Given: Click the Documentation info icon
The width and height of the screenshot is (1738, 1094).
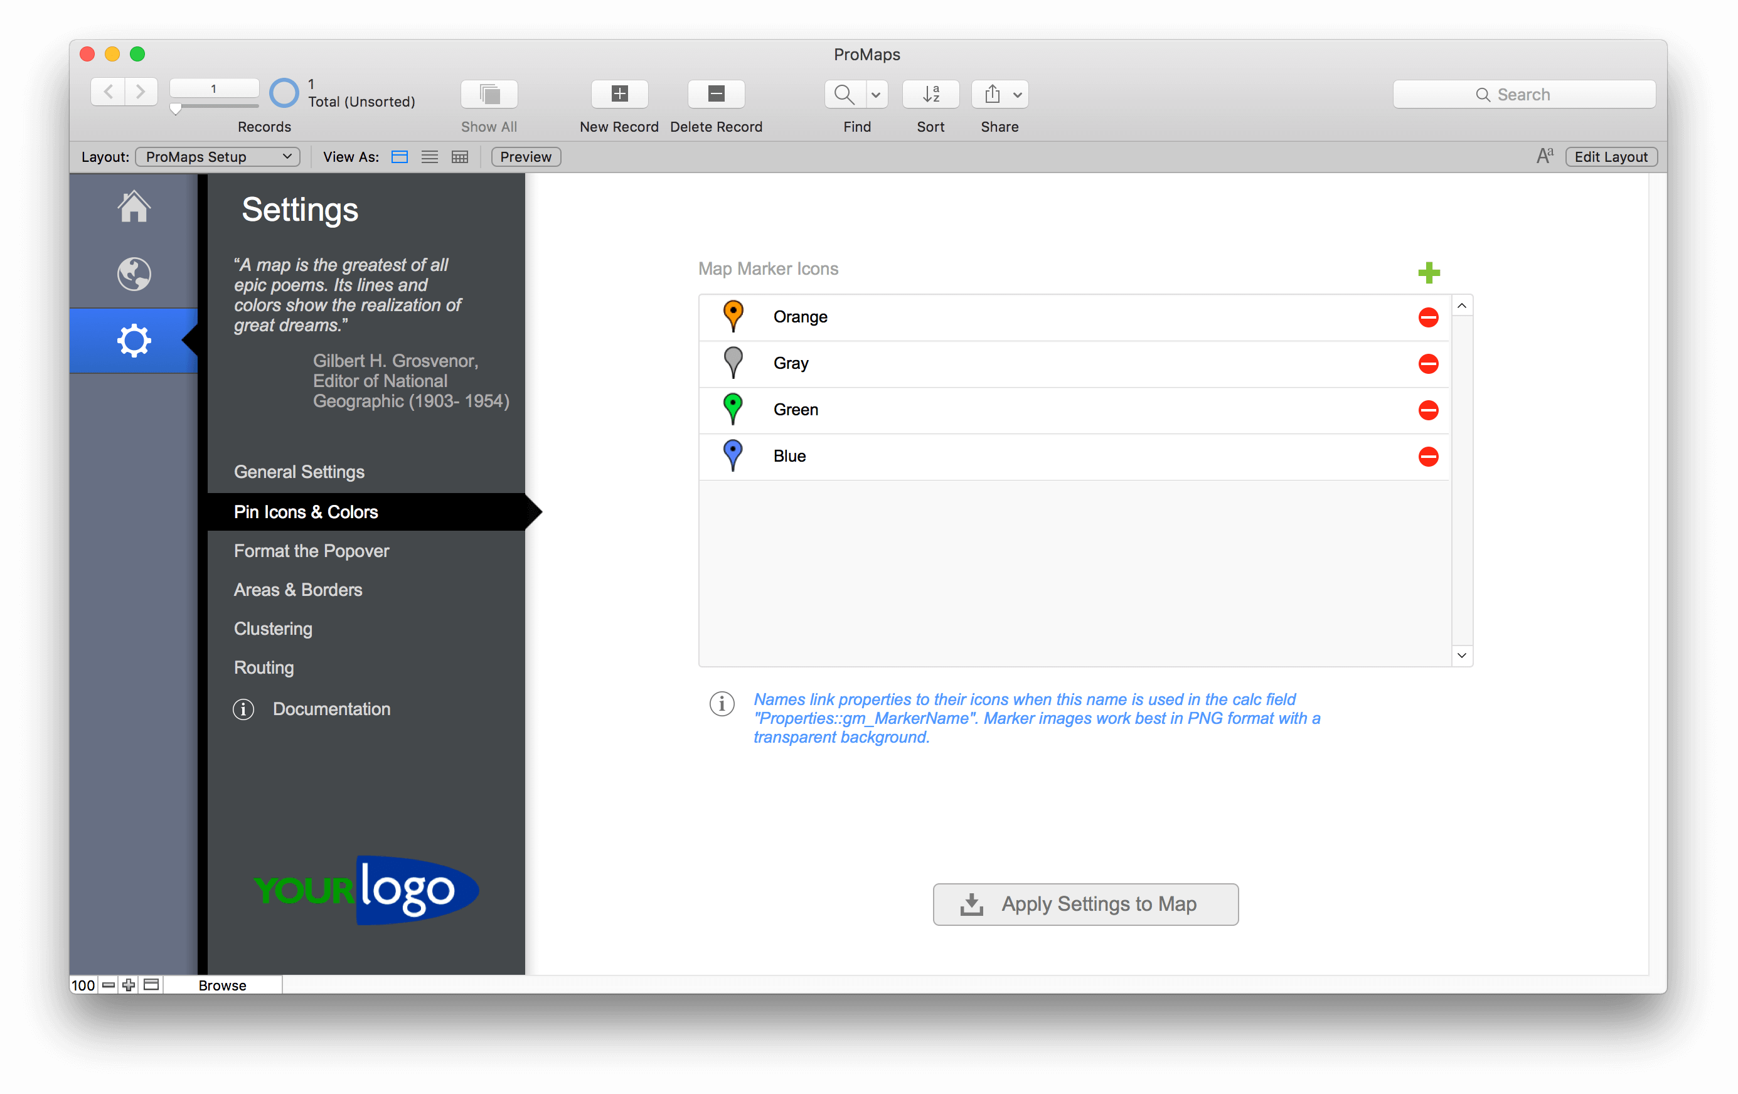Looking at the screenshot, I should (243, 709).
